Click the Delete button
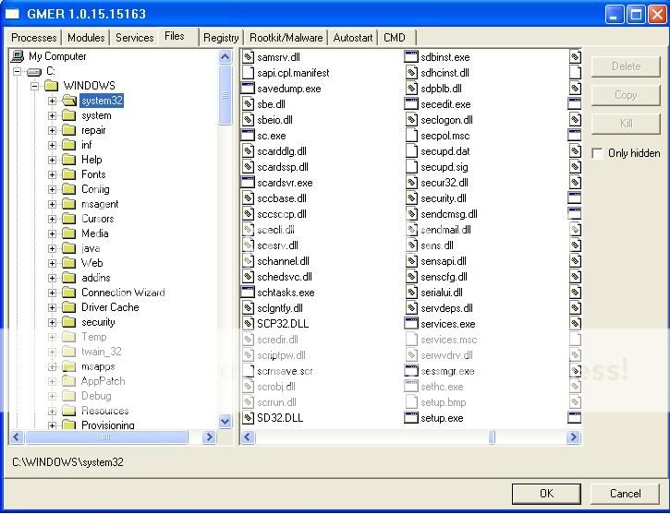The height and width of the screenshot is (514, 670). pos(626,66)
